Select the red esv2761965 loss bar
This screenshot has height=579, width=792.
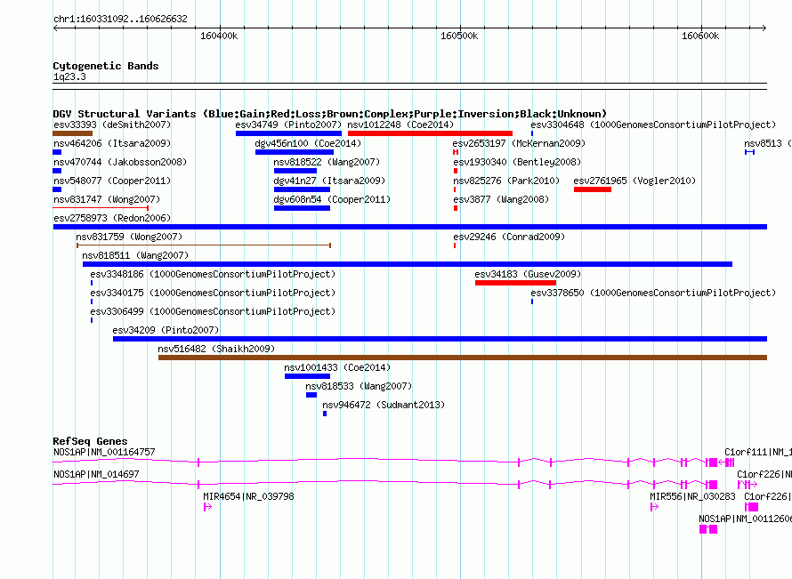coord(593,189)
